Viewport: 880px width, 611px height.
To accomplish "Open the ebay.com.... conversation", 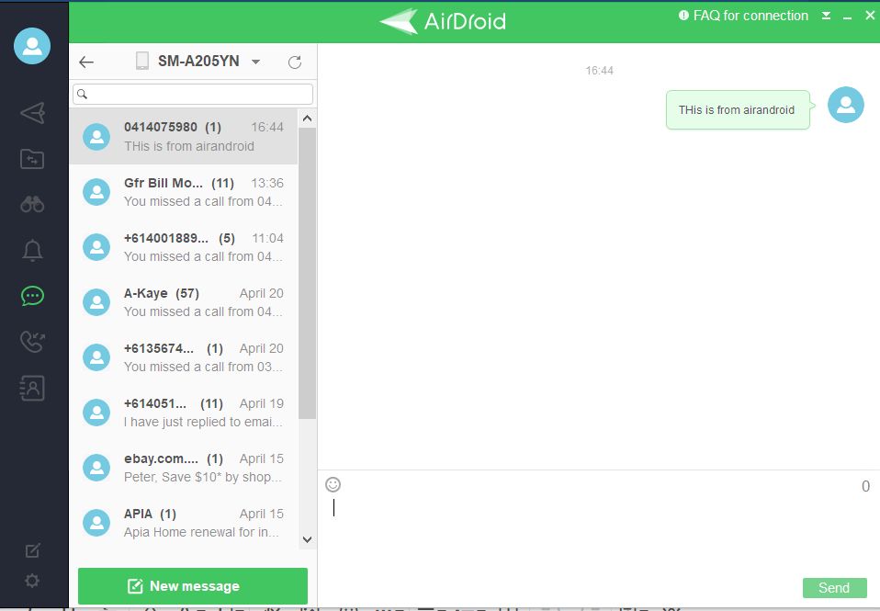I will pyautogui.click(x=184, y=468).
